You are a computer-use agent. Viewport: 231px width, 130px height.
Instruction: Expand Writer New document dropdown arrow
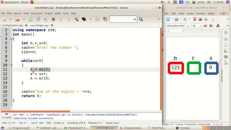point(172,19)
